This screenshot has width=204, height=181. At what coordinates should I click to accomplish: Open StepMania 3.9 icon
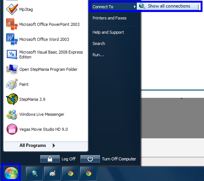pyautogui.click(x=12, y=99)
